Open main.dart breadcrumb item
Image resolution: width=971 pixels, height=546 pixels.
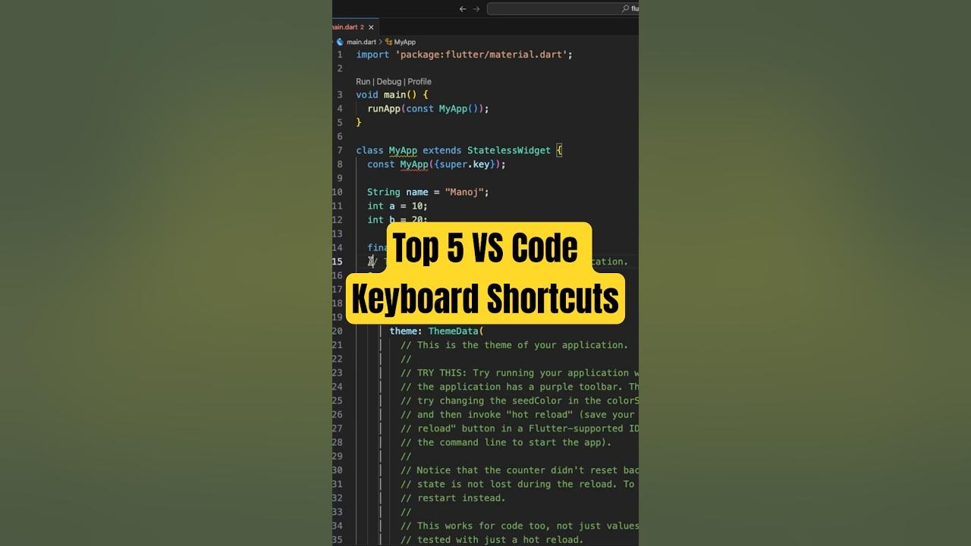[361, 42]
